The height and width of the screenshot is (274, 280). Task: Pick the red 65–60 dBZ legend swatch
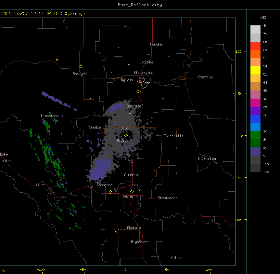coord(255,46)
